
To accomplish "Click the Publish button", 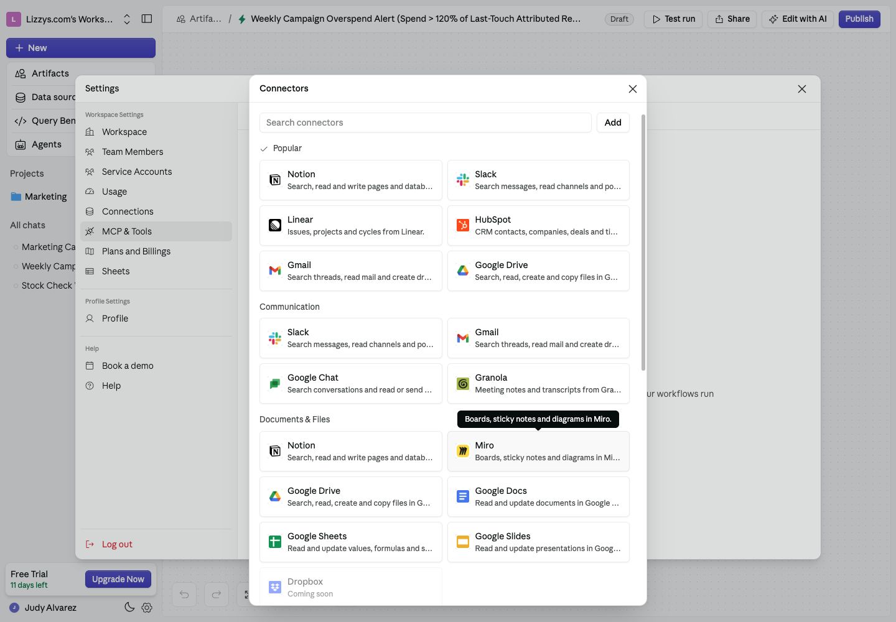I will (859, 19).
